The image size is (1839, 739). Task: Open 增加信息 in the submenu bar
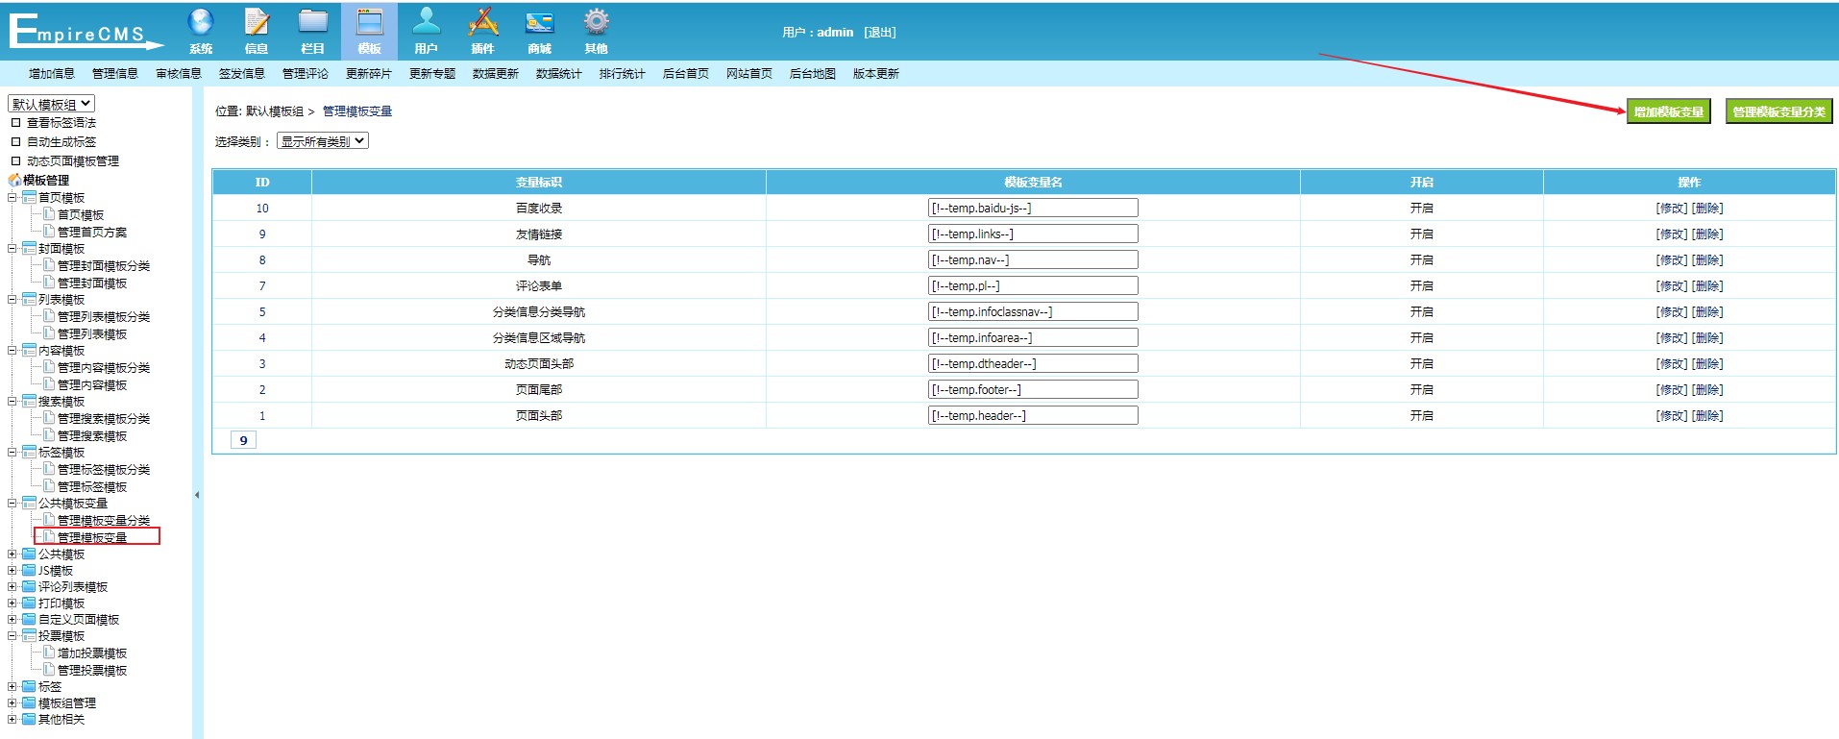tap(52, 74)
